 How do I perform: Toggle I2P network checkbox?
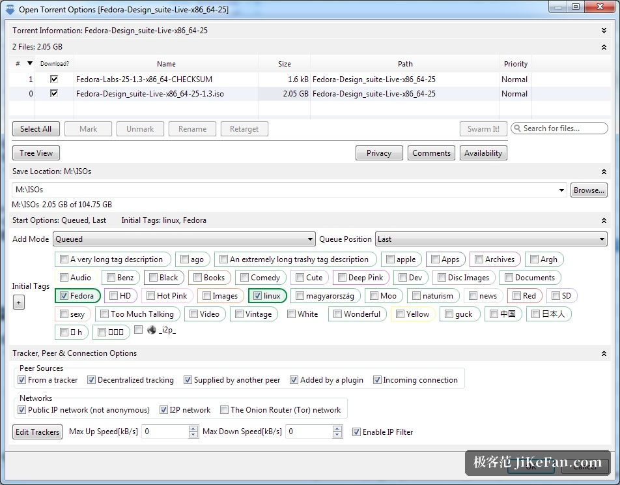point(163,410)
